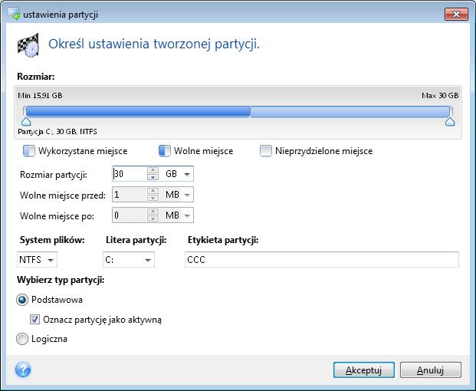Select the Logiczna partition type radio
Image resolution: width=476 pixels, height=391 pixels.
tap(22, 339)
